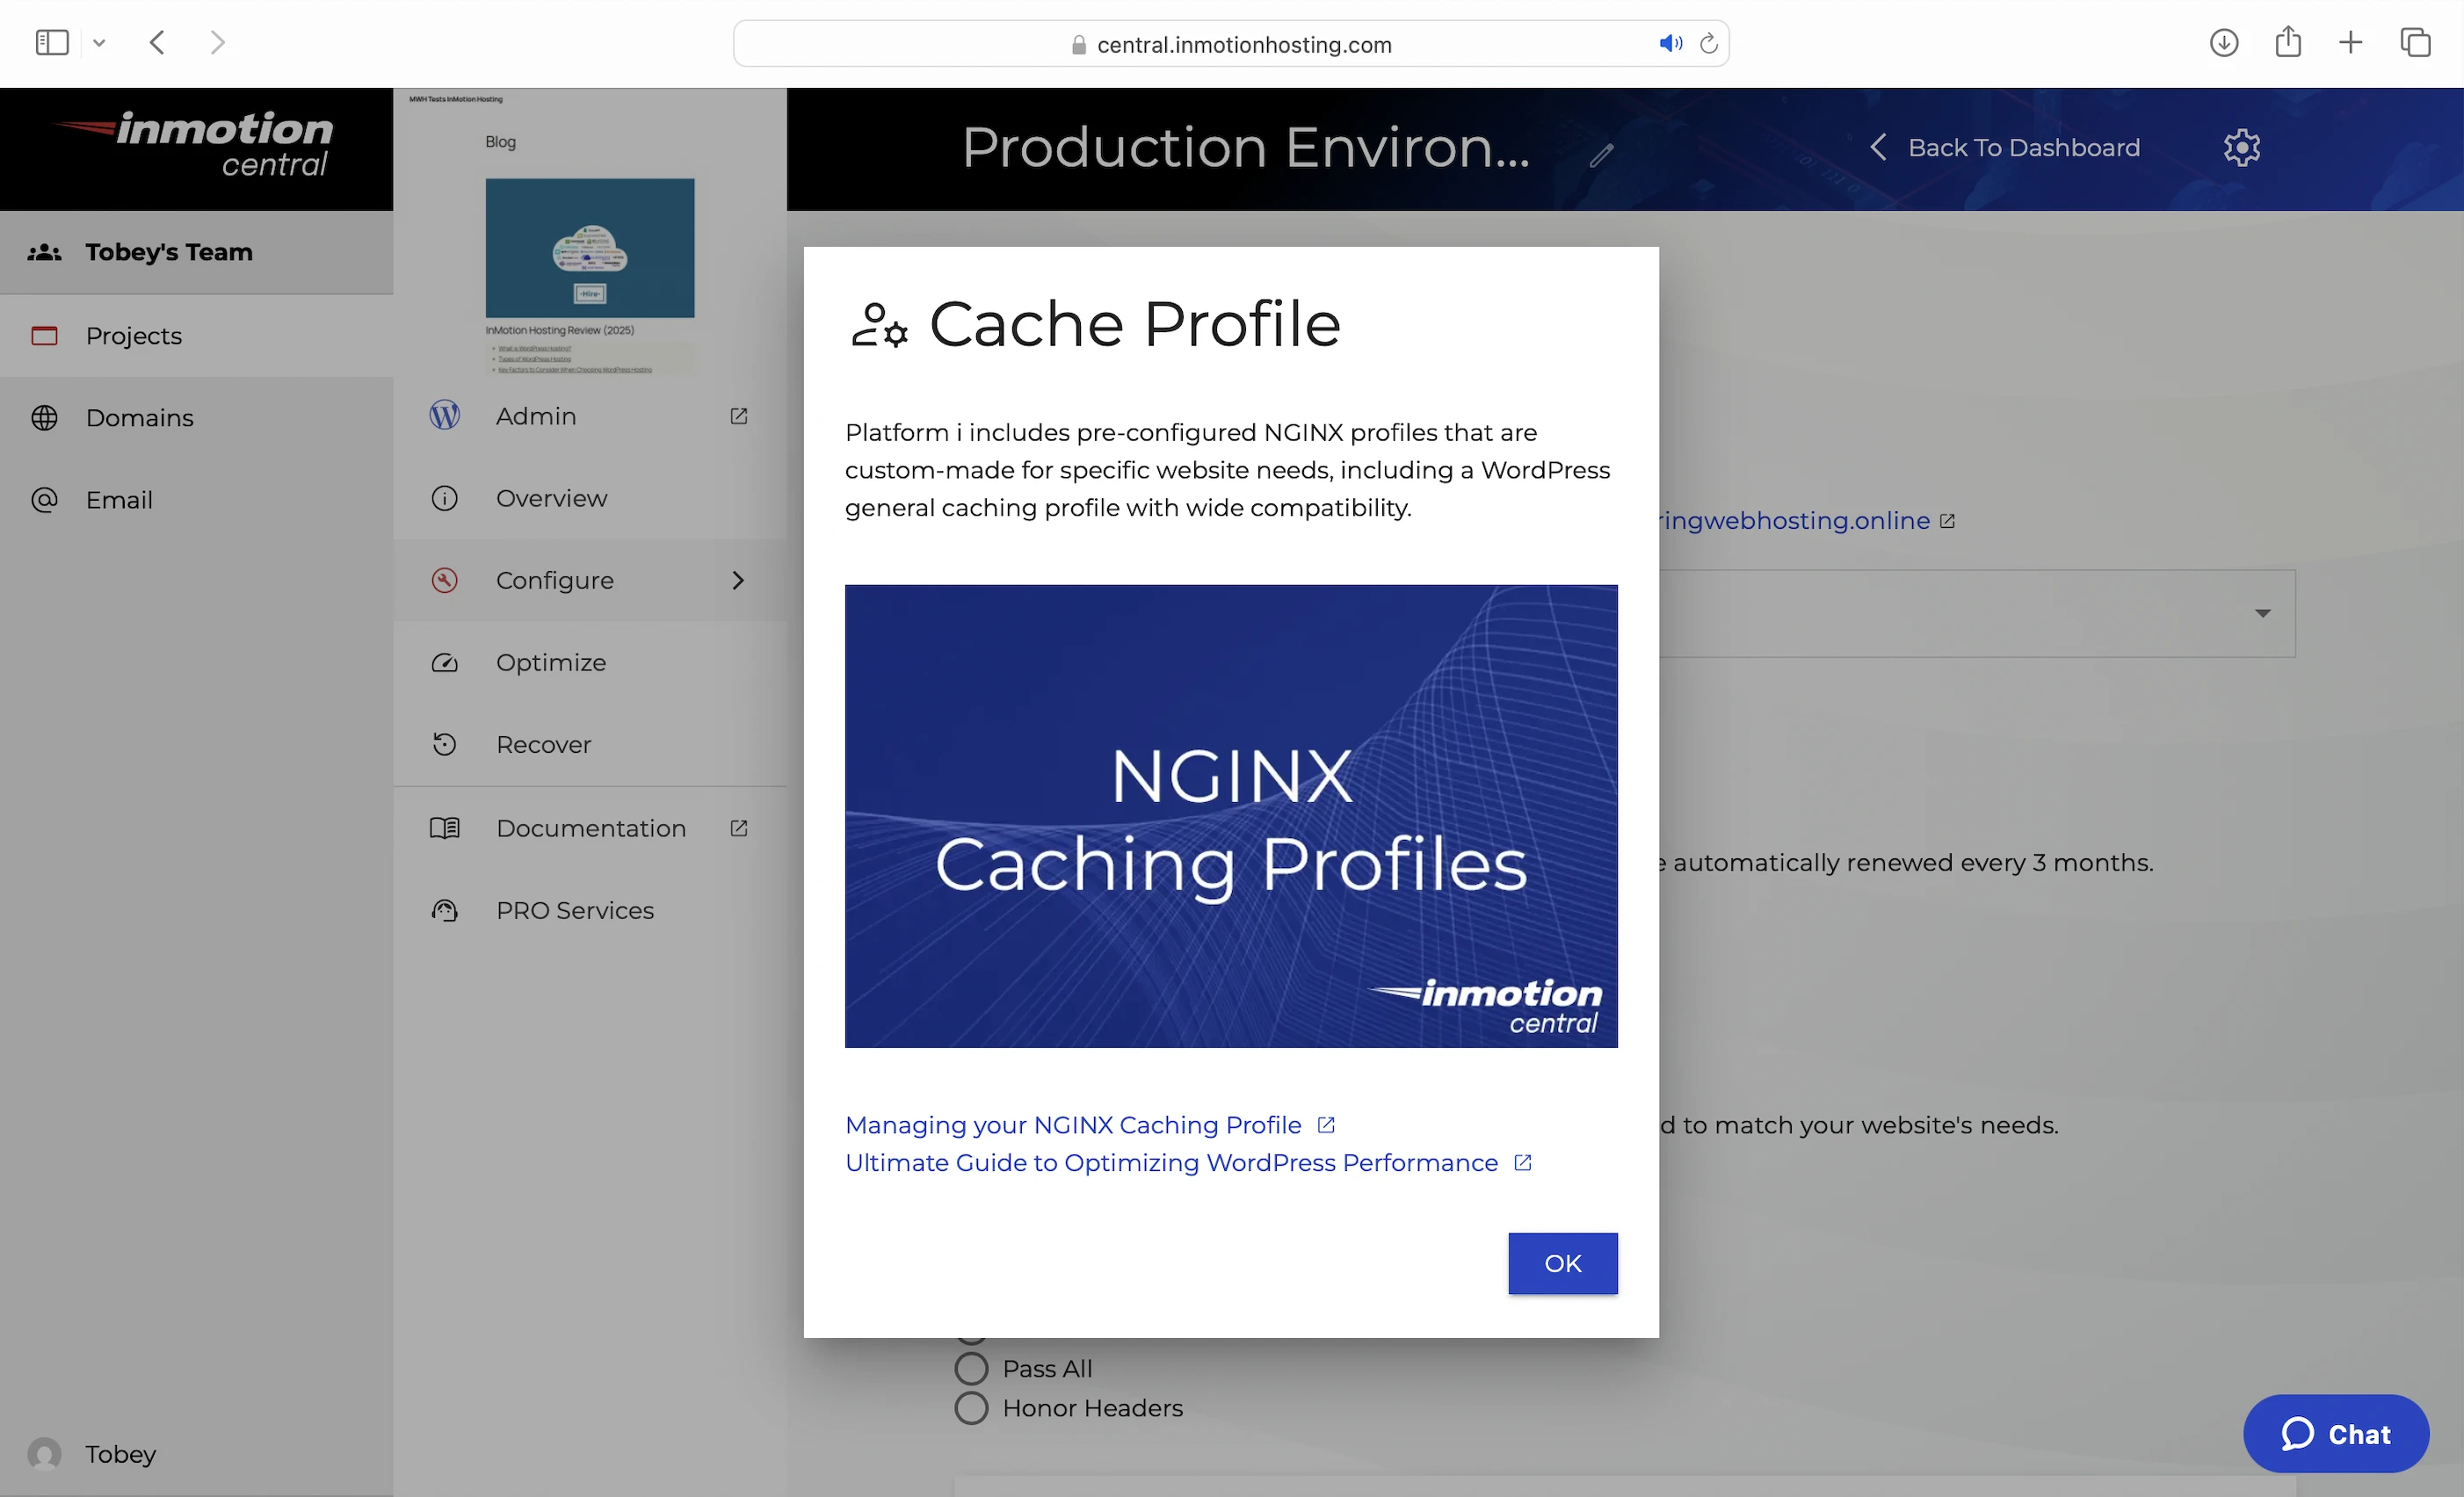This screenshot has width=2464, height=1497.
Task: Open Safari sidebar options chevron
Action: [x=99, y=43]
